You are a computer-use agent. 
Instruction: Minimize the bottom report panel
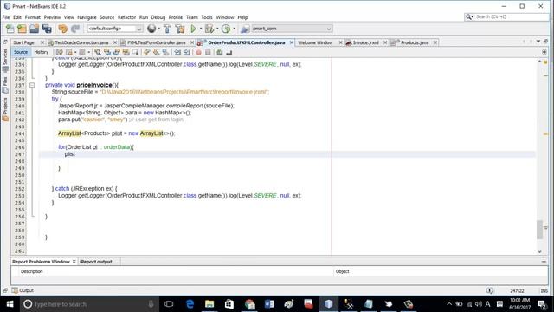(x=544, y=262)
